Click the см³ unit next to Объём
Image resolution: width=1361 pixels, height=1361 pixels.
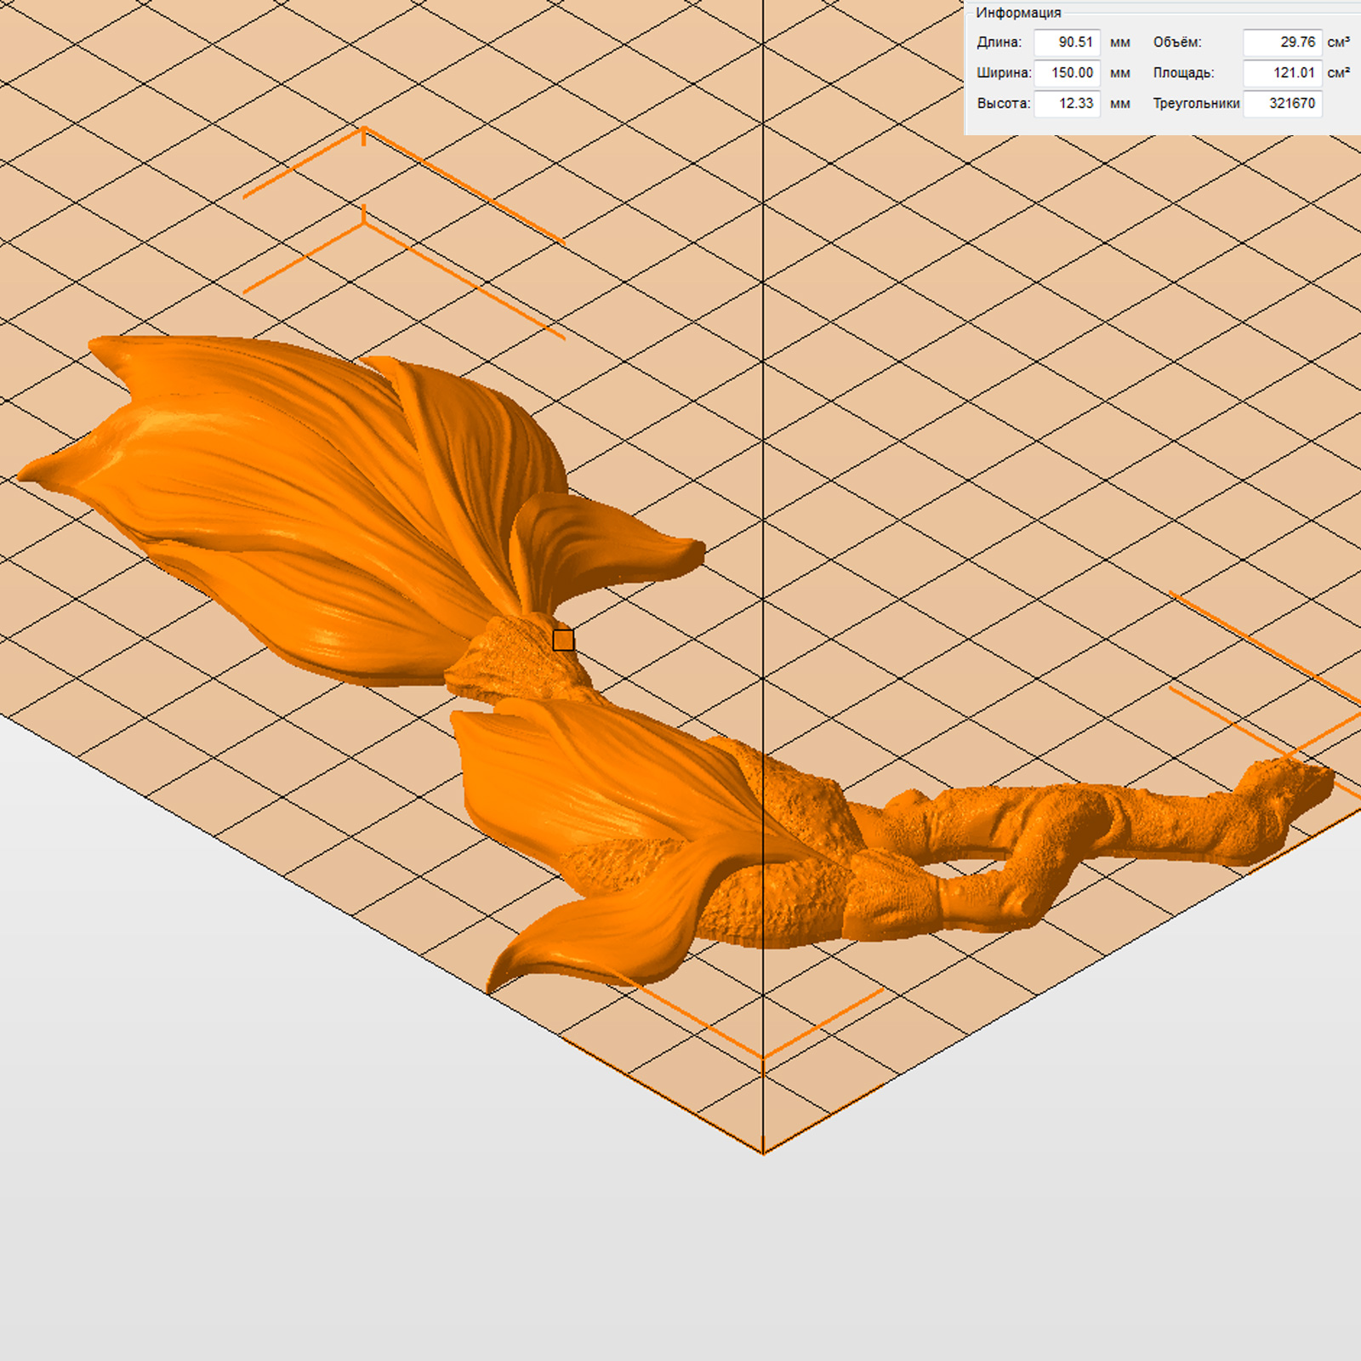1338,43
